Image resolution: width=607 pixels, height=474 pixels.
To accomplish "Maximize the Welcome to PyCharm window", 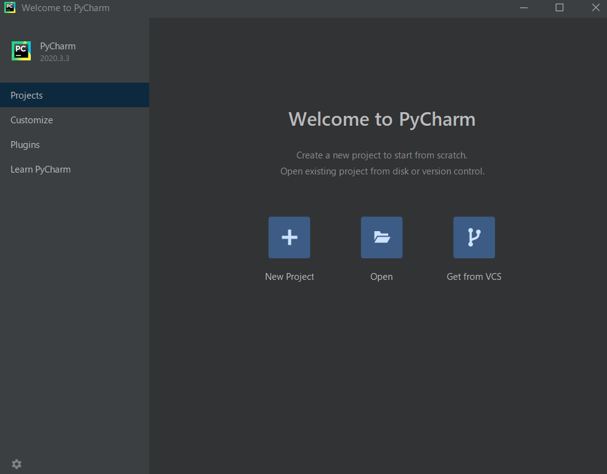I will 560,8.
